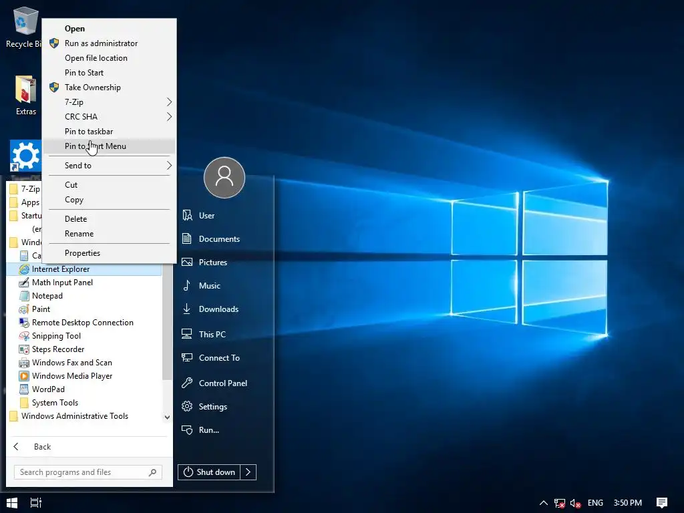This screenshot has height=513, width=684.
Task: Click the programs list scroll-down arrow
Action: 167,417
